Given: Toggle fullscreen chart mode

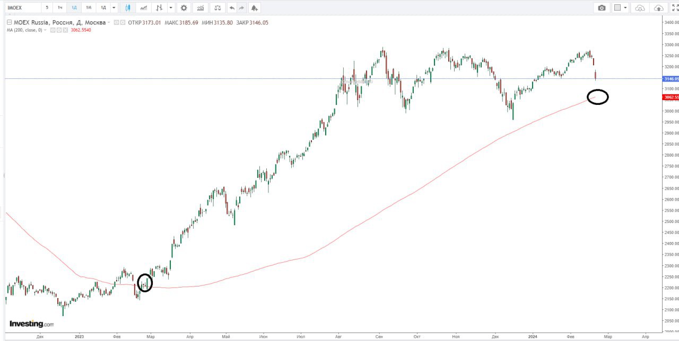Looking at the screenshot, I should (x=675, y=8).
